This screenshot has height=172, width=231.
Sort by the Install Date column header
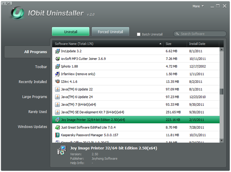pyautogui.click(x=203, y=44)
